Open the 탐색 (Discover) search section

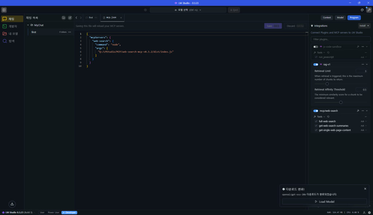click(x=12, y=41)
